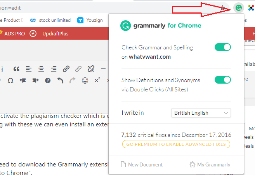The image size is (255, 175).
Task: Remove link with the broken chain icon
Action: point(91,69)
